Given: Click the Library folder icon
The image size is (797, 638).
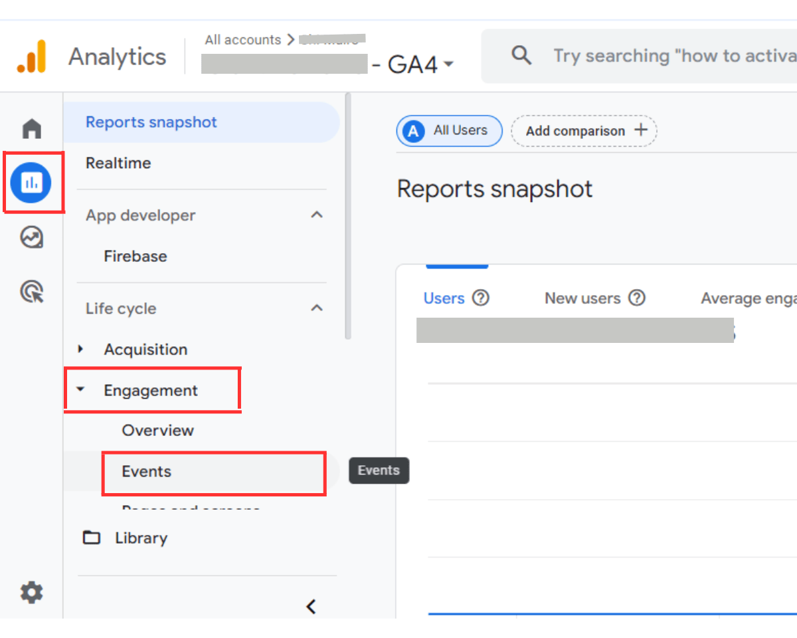Looking at the screenshot, I should click(91, 538).
